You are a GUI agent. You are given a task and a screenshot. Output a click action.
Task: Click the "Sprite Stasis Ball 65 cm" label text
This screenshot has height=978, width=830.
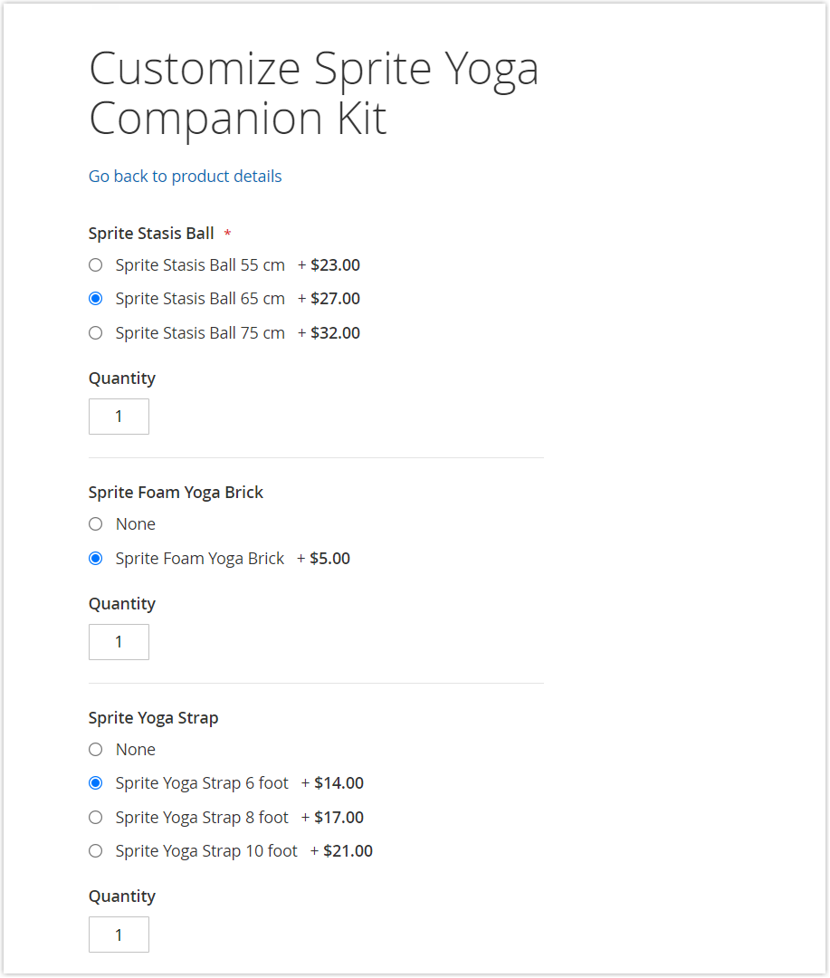pyautogui.click(x=199, y=298)
